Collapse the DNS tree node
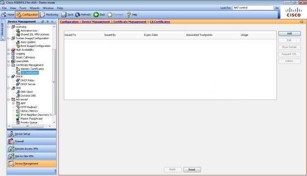 pos(9,88)
